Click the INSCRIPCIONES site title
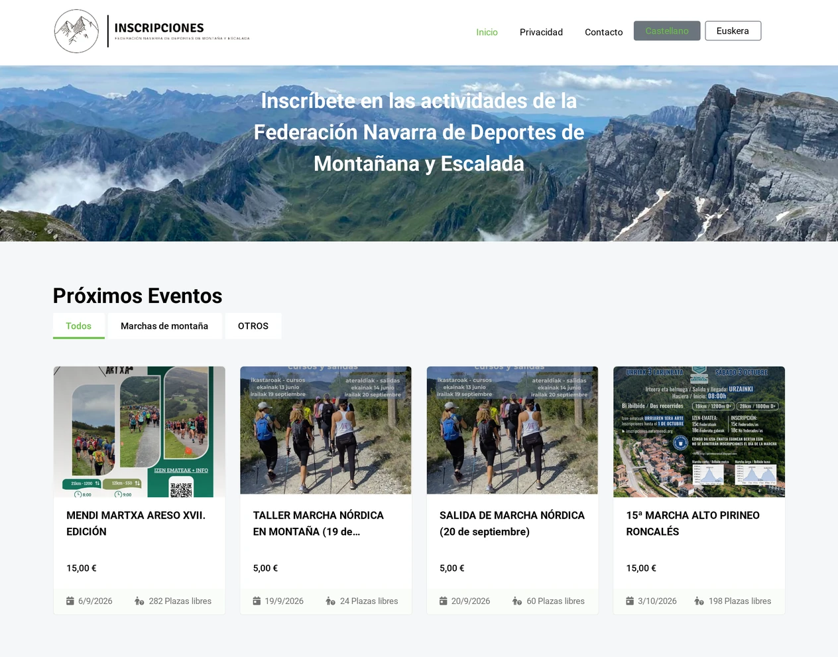The width and height of the screenshot is (838, 657). [159, 28]
